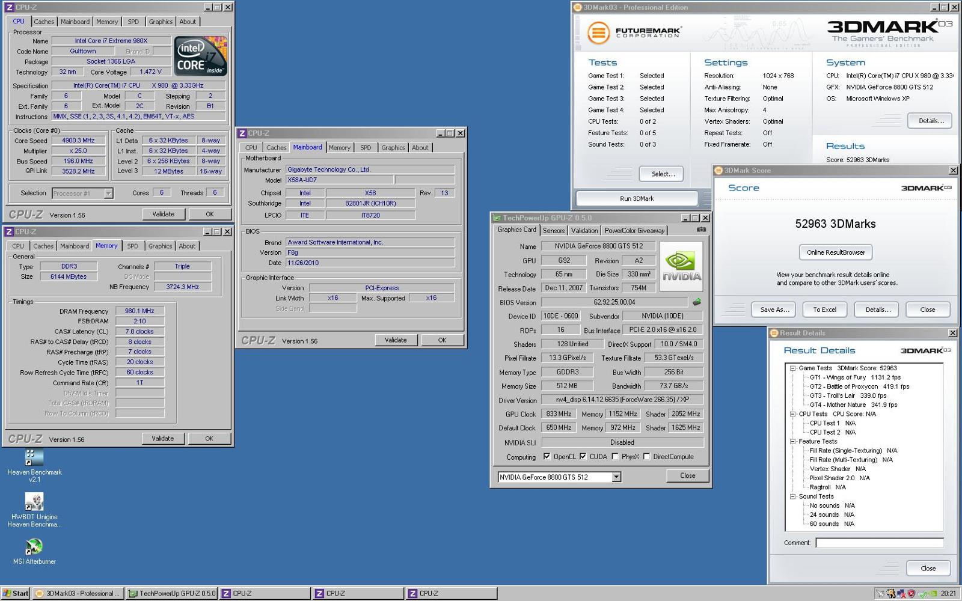Image resolution: width=962 pixels, height=601 pixels.
Task: Collapse the CPU Tests tree node
Action: pyautogui.click(x=792, y=413)
